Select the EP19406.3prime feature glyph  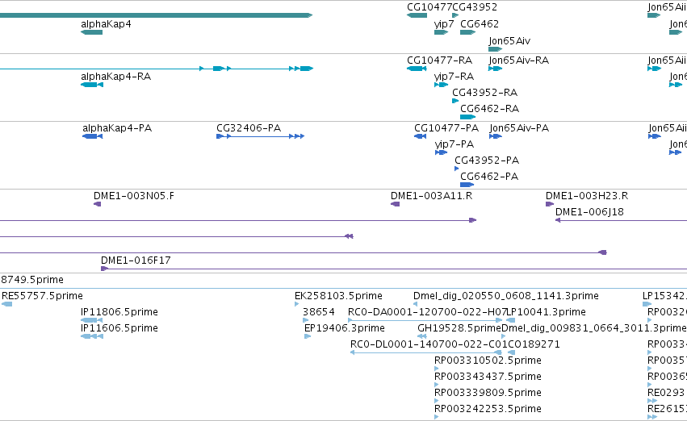(x=308, y=336)
